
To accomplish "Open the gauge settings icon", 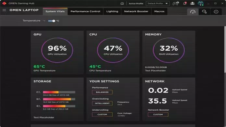I will coord(204,12).
